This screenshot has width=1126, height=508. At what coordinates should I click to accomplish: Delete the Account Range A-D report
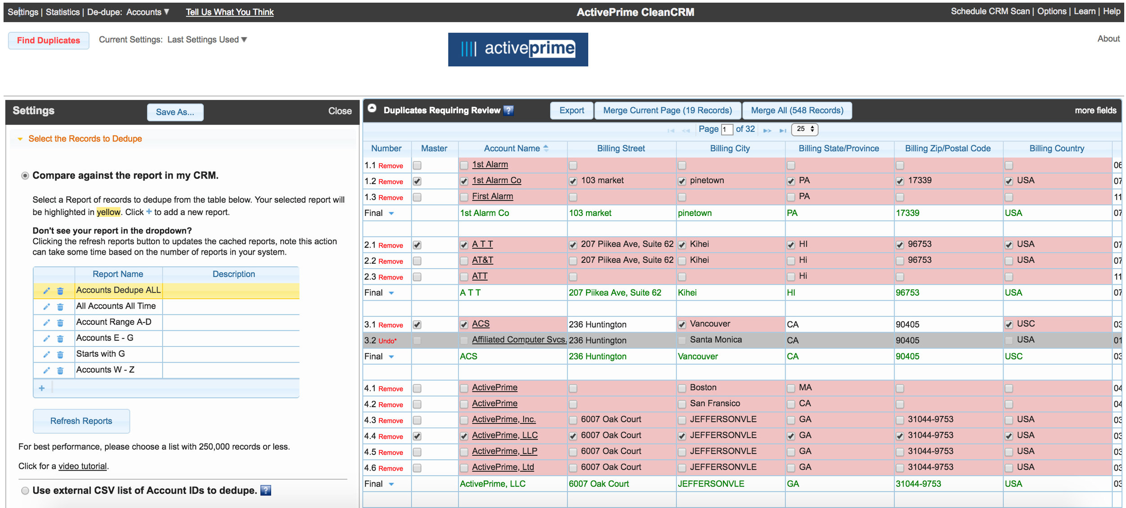click(60, 323)
